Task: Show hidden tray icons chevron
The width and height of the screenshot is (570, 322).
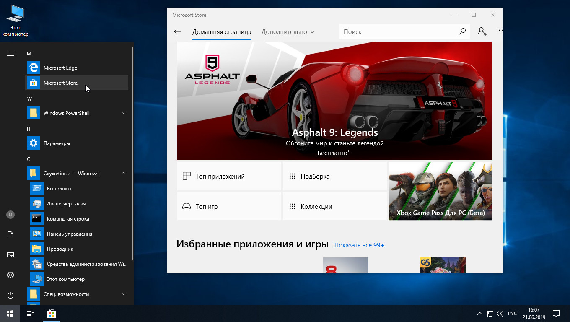Action: click(x=480, y=314)
